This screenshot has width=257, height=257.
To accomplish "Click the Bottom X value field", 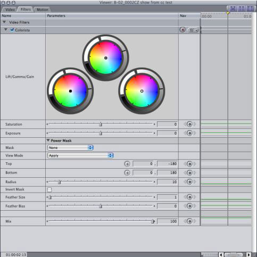I will pos(143,173).
